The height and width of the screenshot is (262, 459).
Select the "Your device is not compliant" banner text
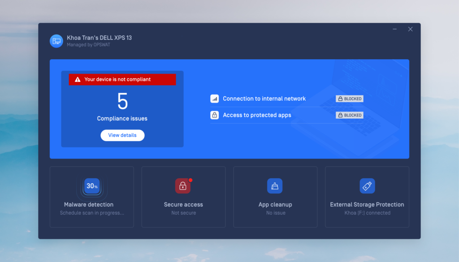(x=117, y=80)
